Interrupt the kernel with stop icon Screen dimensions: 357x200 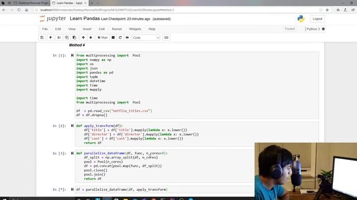click(113, 37)
